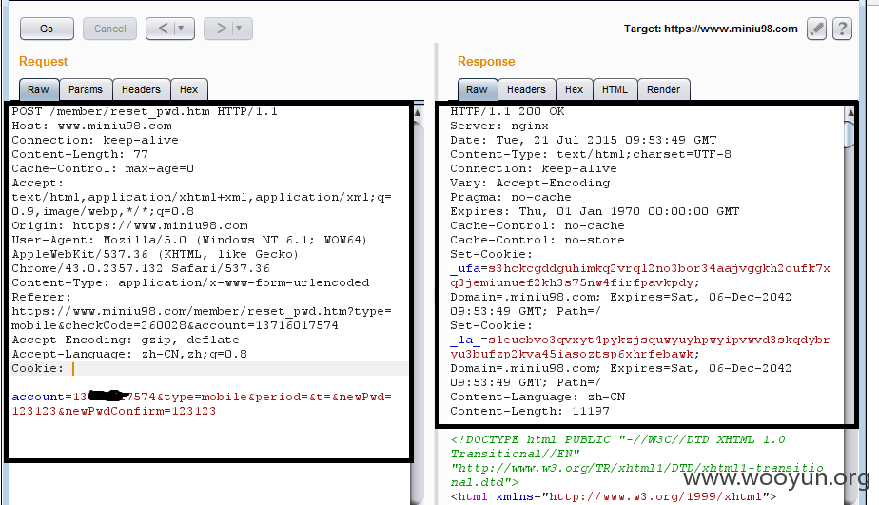The width and height of the screenshot is (879, 505).
Task: Switch to the Response HTML tab
Action: (615, 89)
